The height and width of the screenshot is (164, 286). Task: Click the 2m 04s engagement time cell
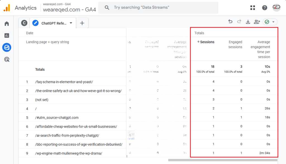tap(264, 153)
